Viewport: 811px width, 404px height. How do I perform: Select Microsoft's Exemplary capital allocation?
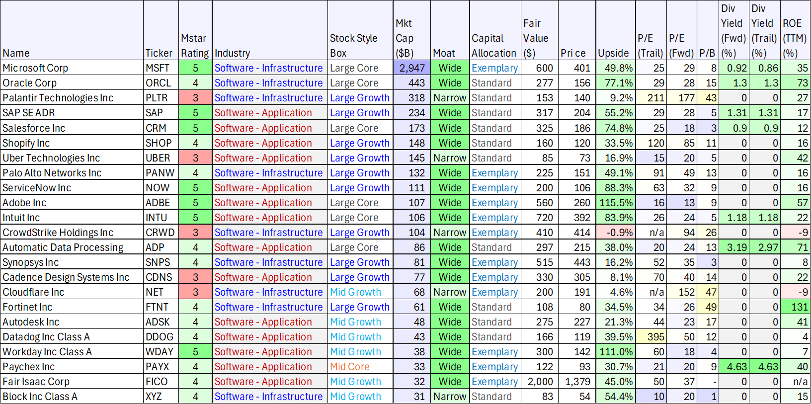495,68
